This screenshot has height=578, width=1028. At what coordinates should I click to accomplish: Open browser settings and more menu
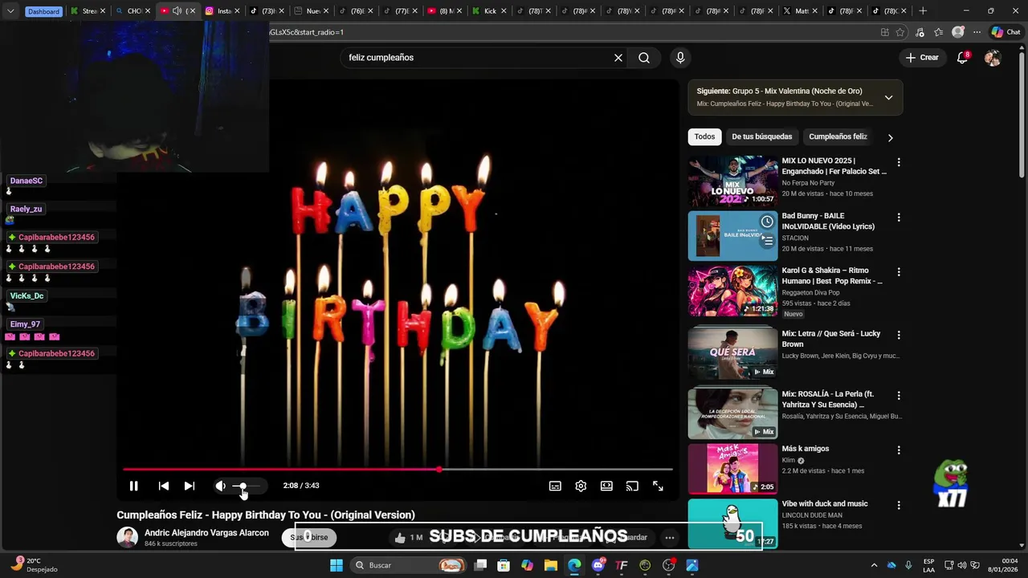(x=977, y=32)
